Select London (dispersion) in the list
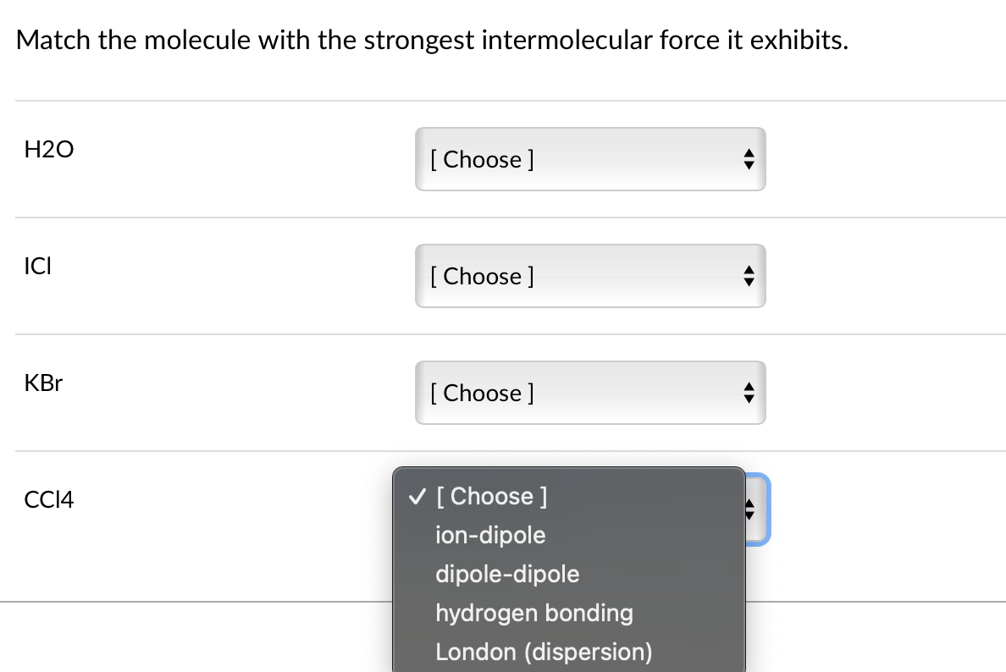This screenshot has height=672, width=1006. click(x=544, y=652)
